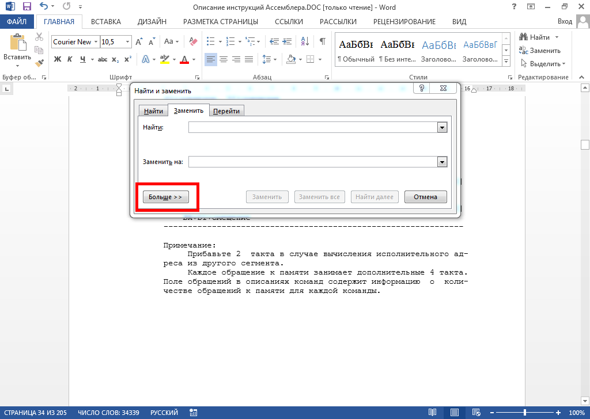
Task: Click the Italic formatting icon
Action: [70, 59]
